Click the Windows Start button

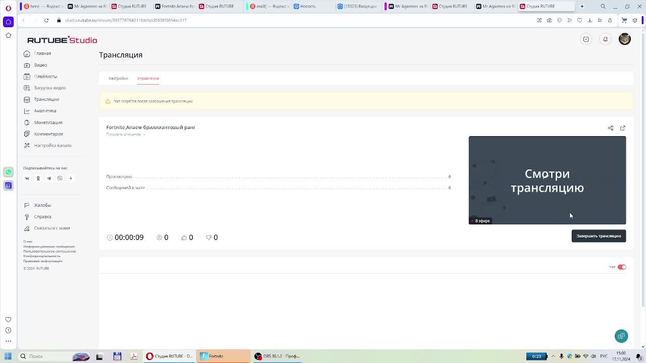coord(8,356)
